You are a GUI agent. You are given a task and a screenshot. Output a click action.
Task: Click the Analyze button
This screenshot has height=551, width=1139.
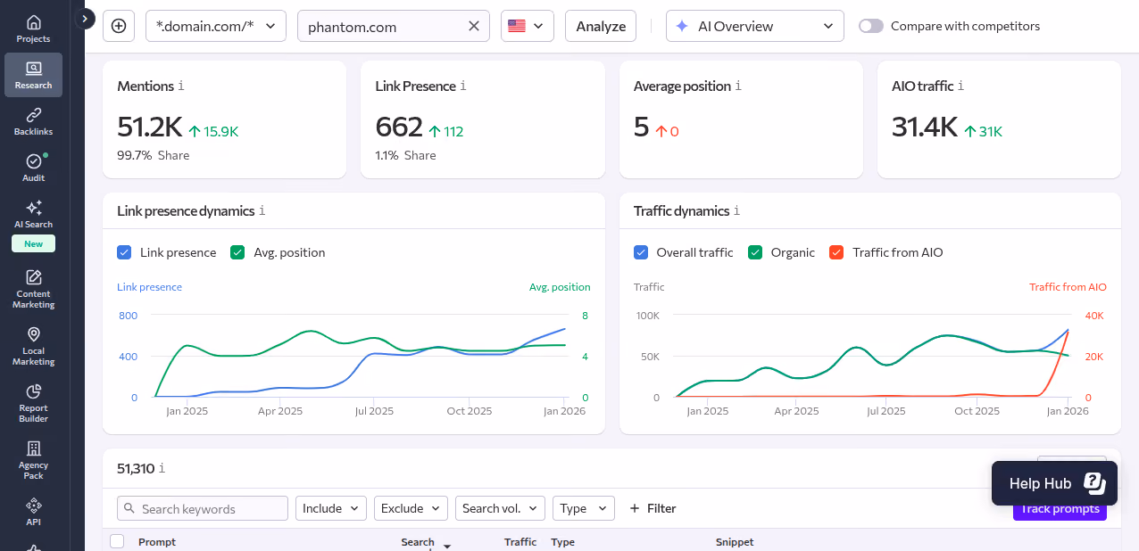pyautogui.click(x=601, y=26)
